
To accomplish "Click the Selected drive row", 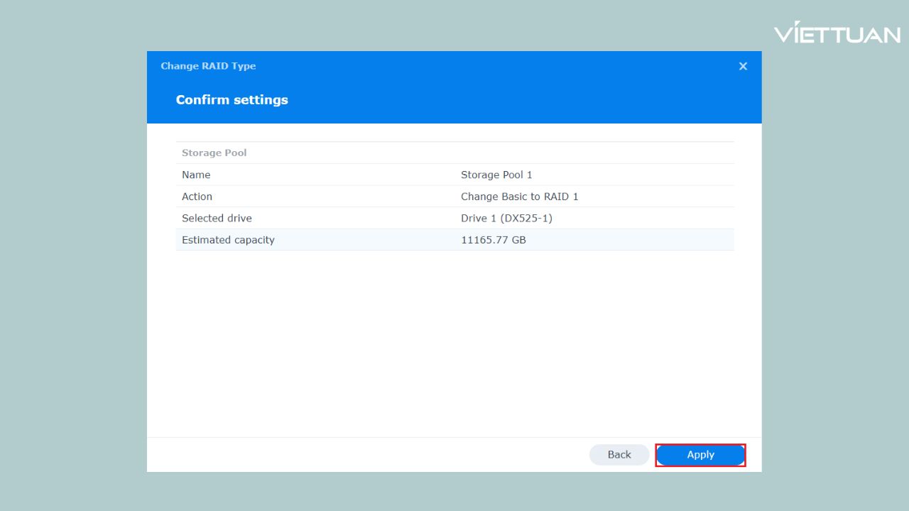I will point(454,218).
